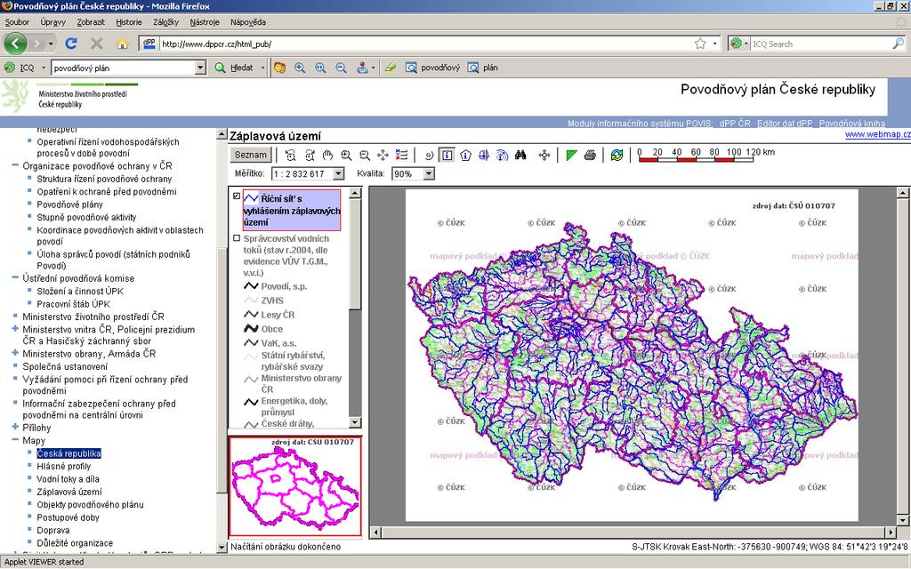Select the map zoom-out magnifier tool
The height and width of the screenshot is (569, 911).
point(364,155)
